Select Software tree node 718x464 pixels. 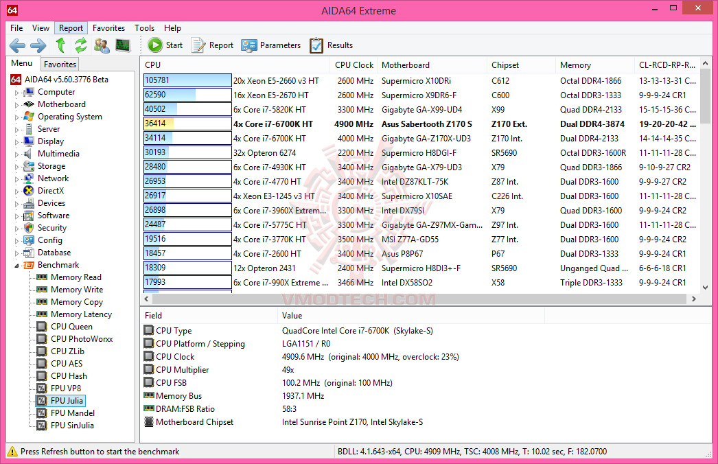point(53,216)
